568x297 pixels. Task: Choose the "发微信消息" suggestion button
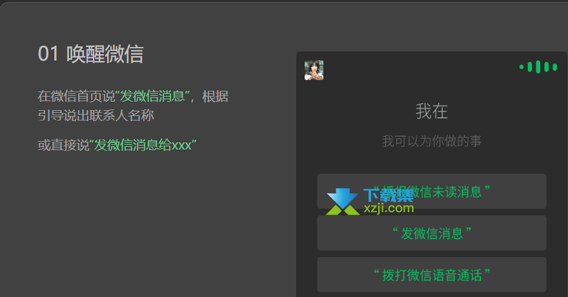pyautogui.click(x=431, y=233)
